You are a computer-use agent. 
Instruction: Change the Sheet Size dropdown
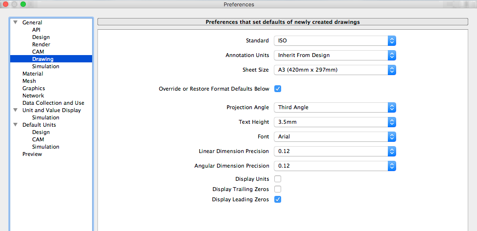click(334, 70)
